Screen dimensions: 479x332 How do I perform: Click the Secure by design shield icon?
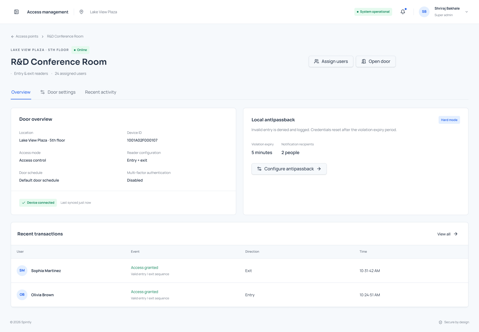click(440, 322)
